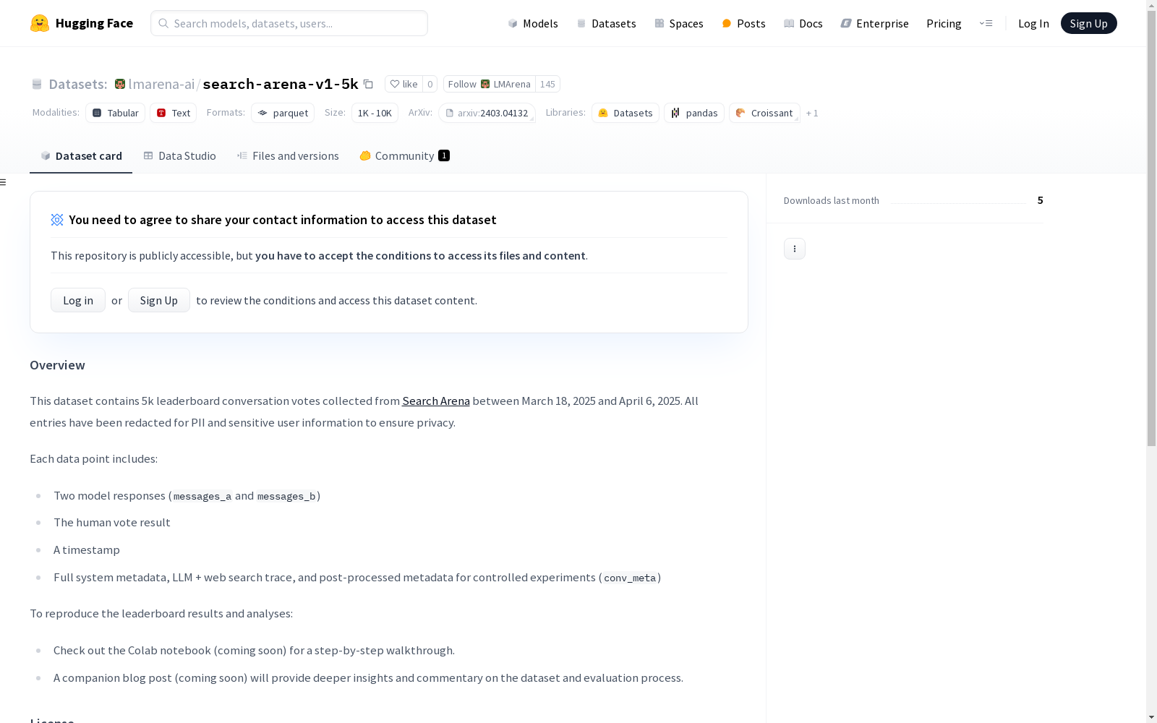Open the arxiv:2403.04132 tag
Screen dimensions: 1157x723
pyautogui.click(x=487, y=113)
